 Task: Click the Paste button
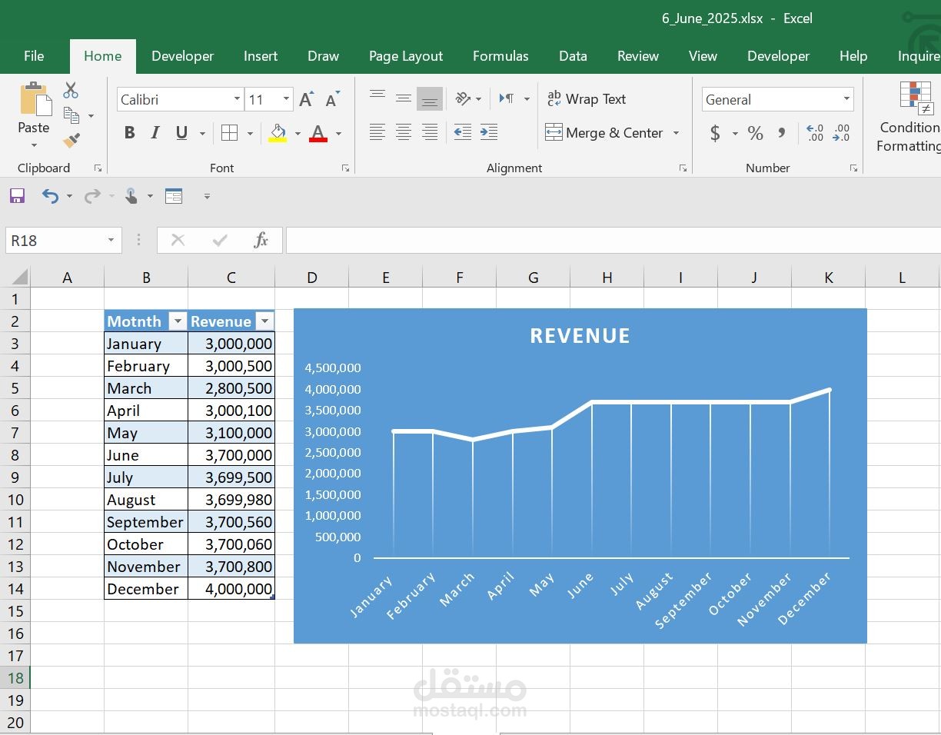click(x=33, y=108)
